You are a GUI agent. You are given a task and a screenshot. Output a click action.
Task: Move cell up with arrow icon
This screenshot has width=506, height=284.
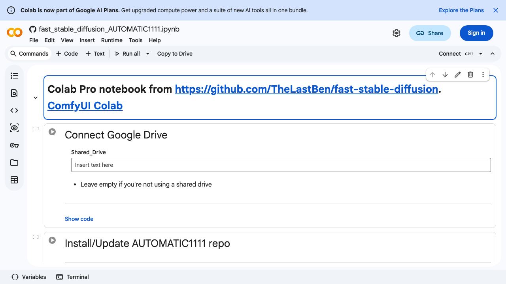[432, 75]
